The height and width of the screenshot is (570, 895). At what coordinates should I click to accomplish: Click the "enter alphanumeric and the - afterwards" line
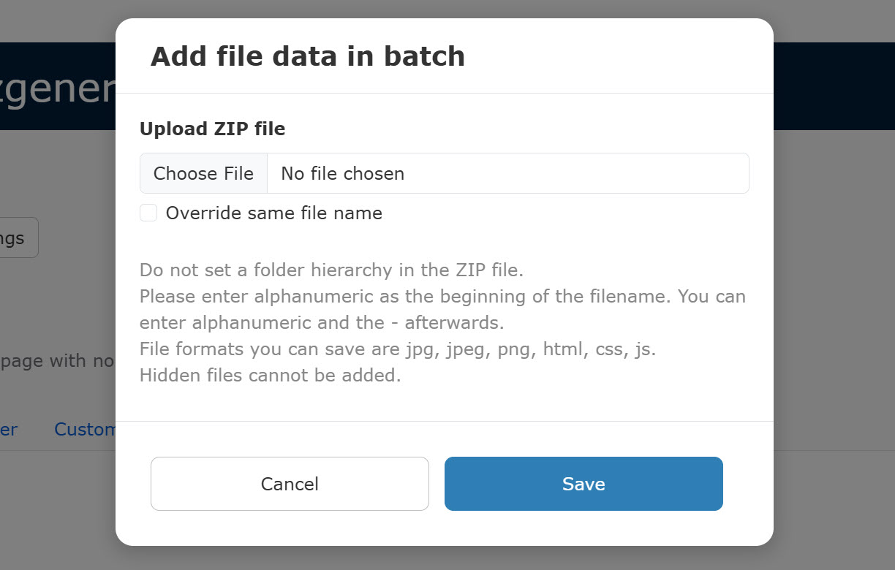coord(322,322)
